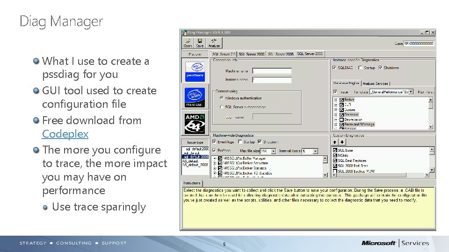449x252 pixels.
Task: Switch to the SQL Server 7.0 tab
Action: pyautogui.click(x=224, y=54)
